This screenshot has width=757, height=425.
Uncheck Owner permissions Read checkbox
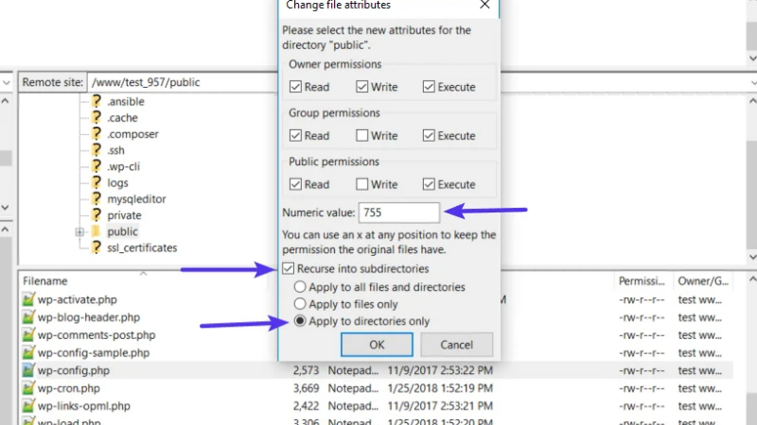click(x=295, y=87)
